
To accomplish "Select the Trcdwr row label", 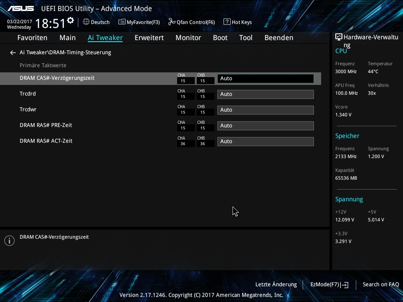I will [28, 109].
